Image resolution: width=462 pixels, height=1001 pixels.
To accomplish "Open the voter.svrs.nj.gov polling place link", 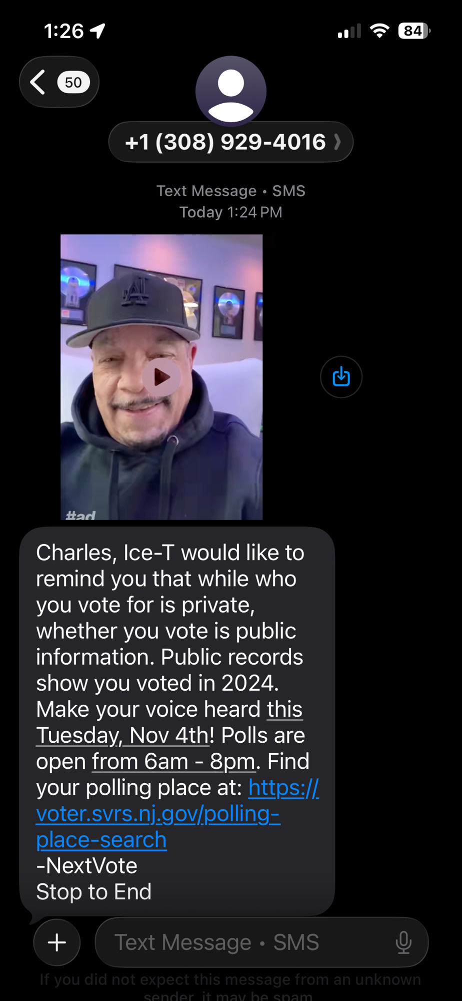I will (x=177, y=814).
